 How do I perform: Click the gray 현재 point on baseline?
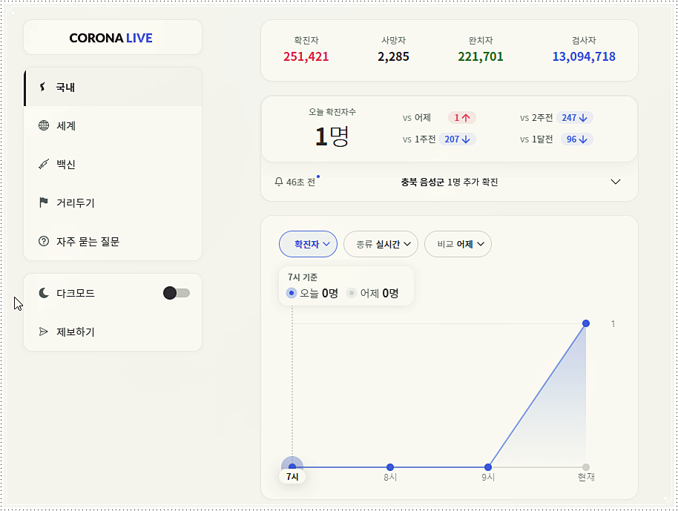point(586,467)
